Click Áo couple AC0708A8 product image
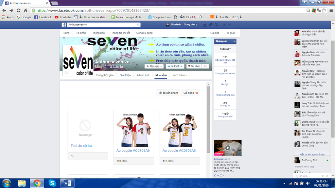The height and width of the screenshot is (188, 335). point(180,130)
